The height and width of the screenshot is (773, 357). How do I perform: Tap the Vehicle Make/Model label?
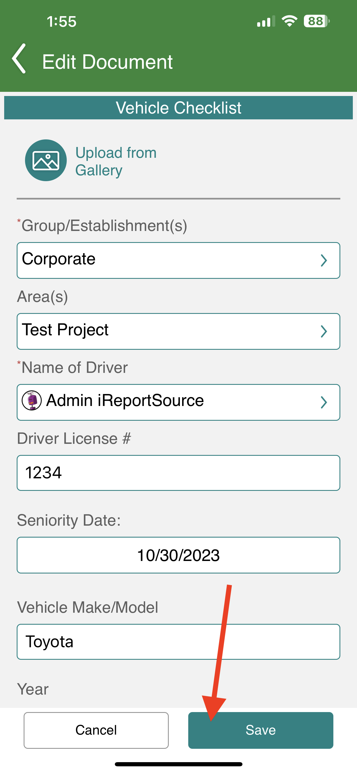(x=88, y=607)
